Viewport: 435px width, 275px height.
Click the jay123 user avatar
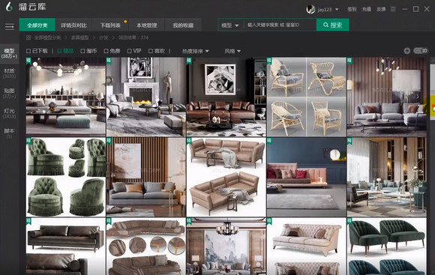[310, 9]
